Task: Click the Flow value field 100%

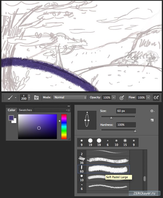Action: (141, 98)
